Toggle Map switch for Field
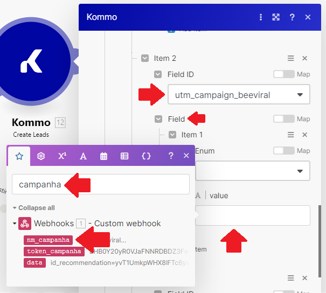 pos(284,119)
